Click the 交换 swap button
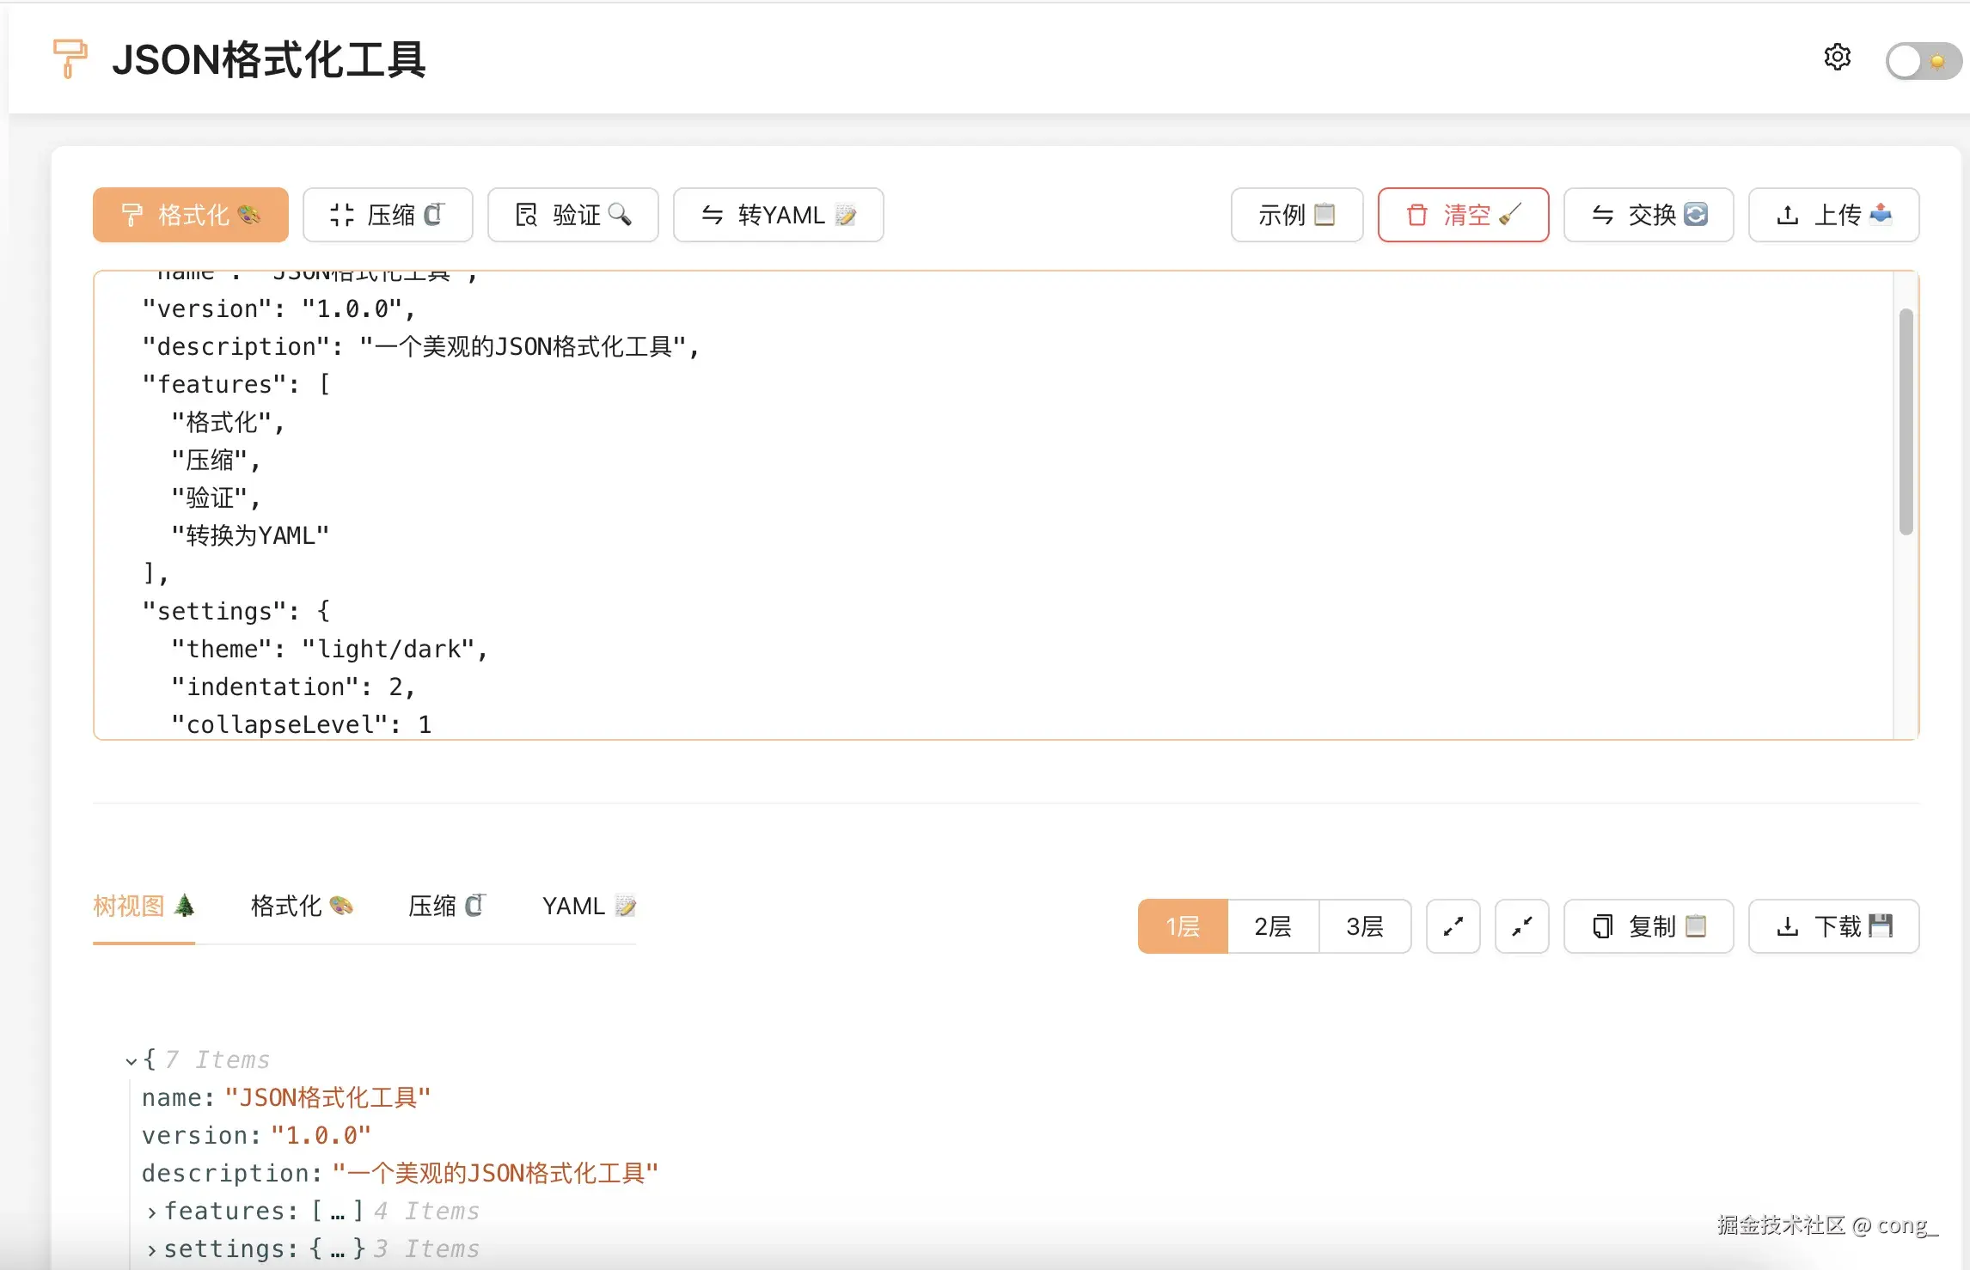Viewport: 1970px width, 1270px height. click(1648, 215)
